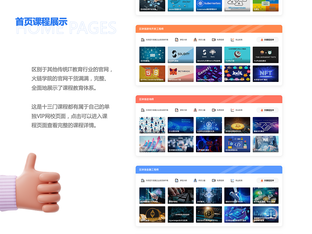Viewport: 312px width, 234px height.
Task: Open the scales of justice regulation thumbnail
Action: [266, 214]
